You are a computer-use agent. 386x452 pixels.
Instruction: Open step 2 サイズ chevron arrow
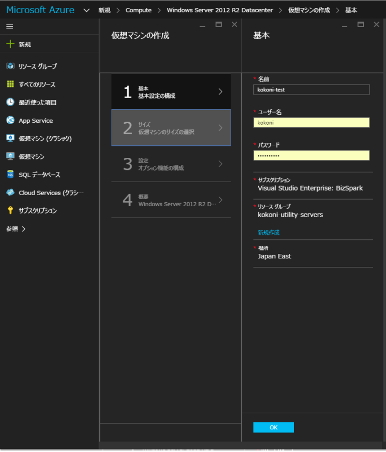220,128
